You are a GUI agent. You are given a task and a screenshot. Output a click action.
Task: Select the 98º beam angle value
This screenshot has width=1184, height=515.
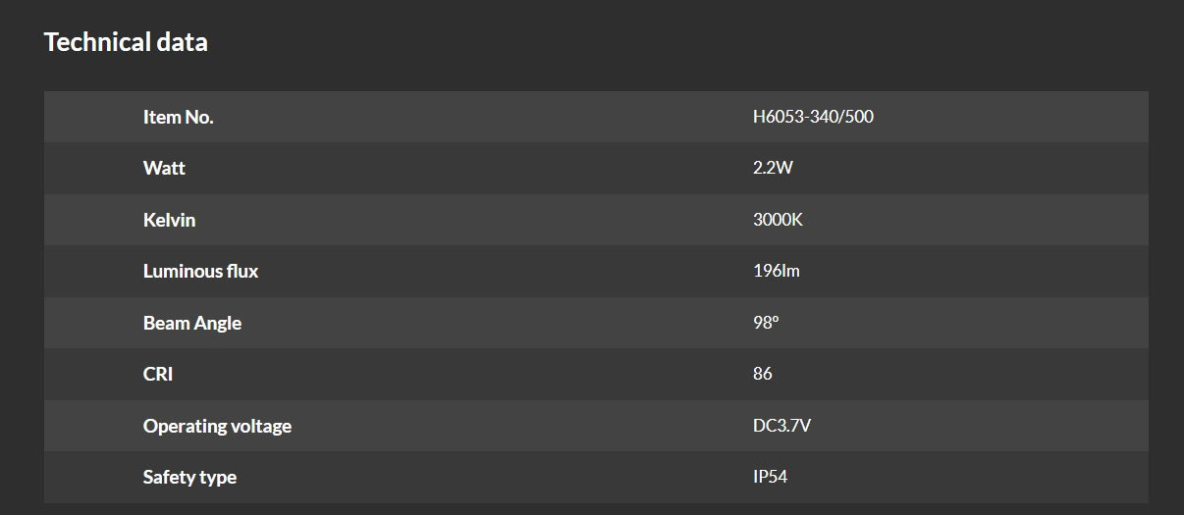(x=766, y=323)
